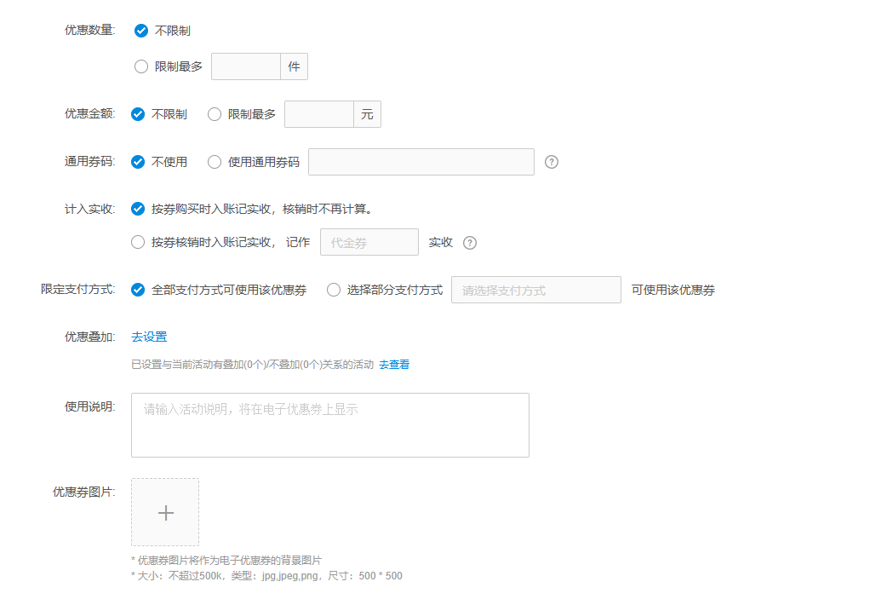
Task: Focus the 代金券 input field
Action: (369, 242)
